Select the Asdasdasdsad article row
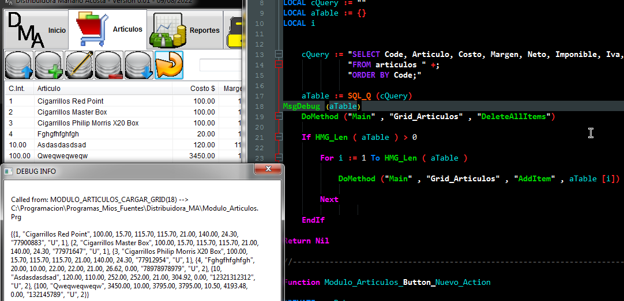Viewport: 624px width, 301px height. [123, 145]
